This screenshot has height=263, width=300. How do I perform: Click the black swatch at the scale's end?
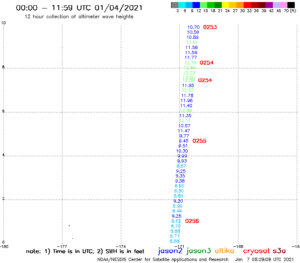[291, 5]
